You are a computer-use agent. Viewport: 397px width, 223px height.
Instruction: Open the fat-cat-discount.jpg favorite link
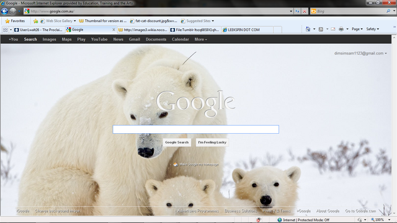(153, 21)
